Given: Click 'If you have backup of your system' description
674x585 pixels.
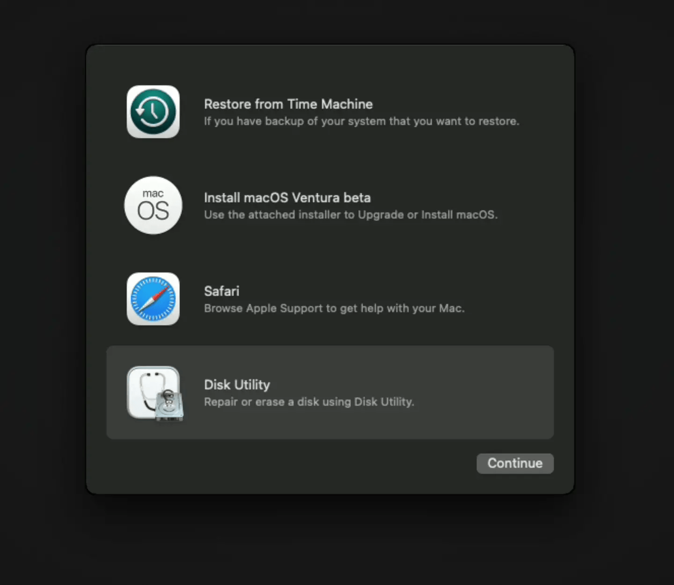Looking at the screenshot, I should pos(361,121).
